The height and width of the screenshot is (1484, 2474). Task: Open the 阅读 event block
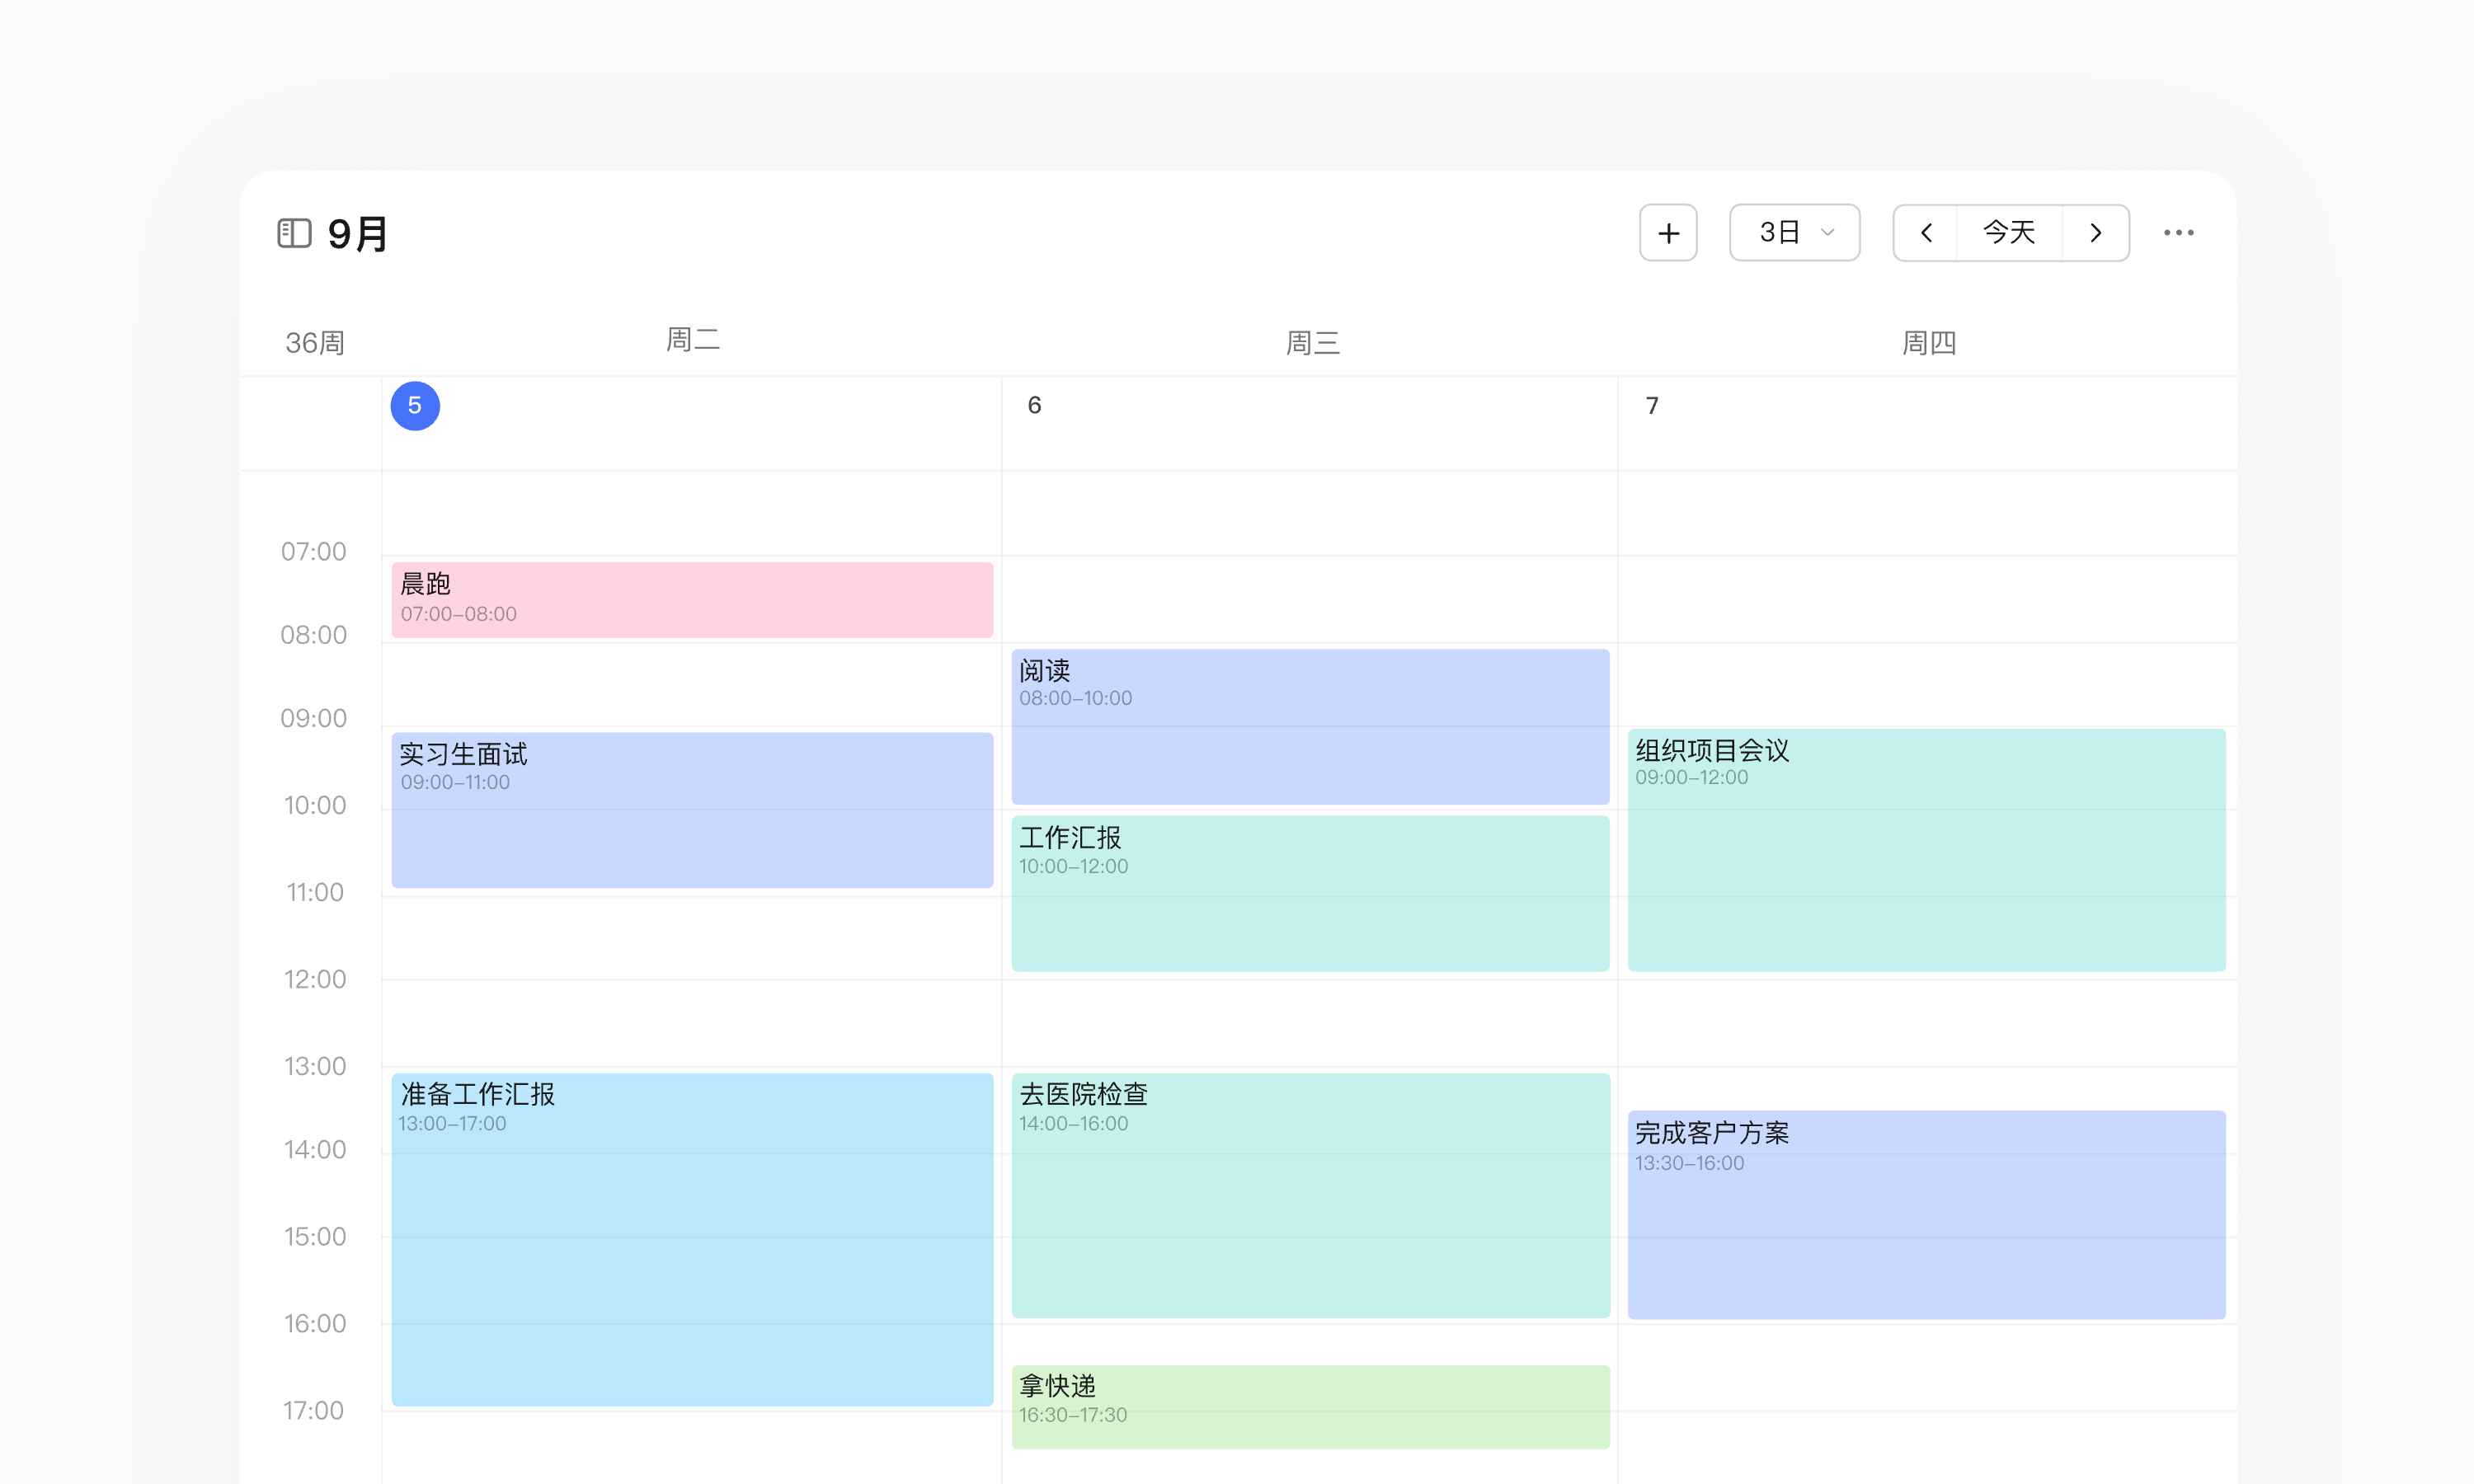coord(1310,726)
